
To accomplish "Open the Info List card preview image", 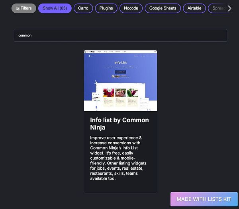I will [x=120, y=81].
